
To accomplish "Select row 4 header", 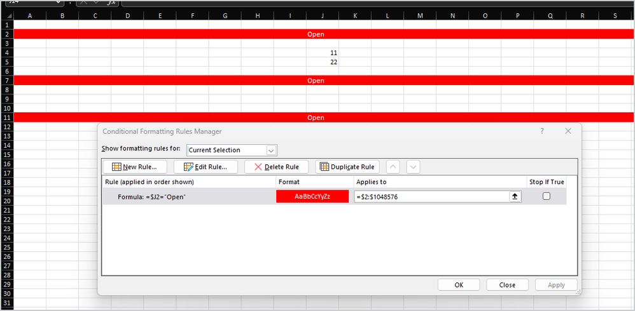I will [7, 53].
